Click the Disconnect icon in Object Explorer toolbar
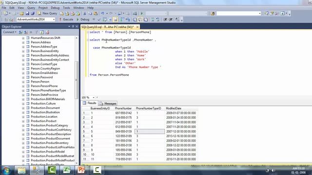The height and width of the screenshot is (175, 312). (26, 32)
